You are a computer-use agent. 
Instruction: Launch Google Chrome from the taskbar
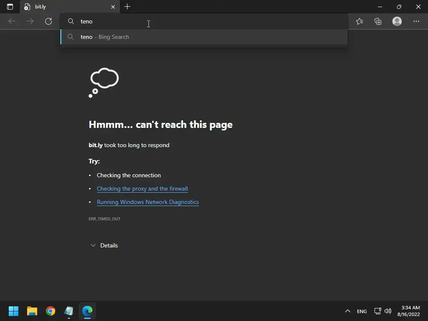click(x=51, y=311)
